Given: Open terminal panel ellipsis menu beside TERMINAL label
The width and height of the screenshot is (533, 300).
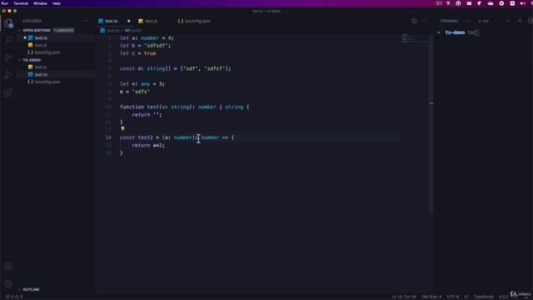Looking at the screenshot, I should point(467,21).
